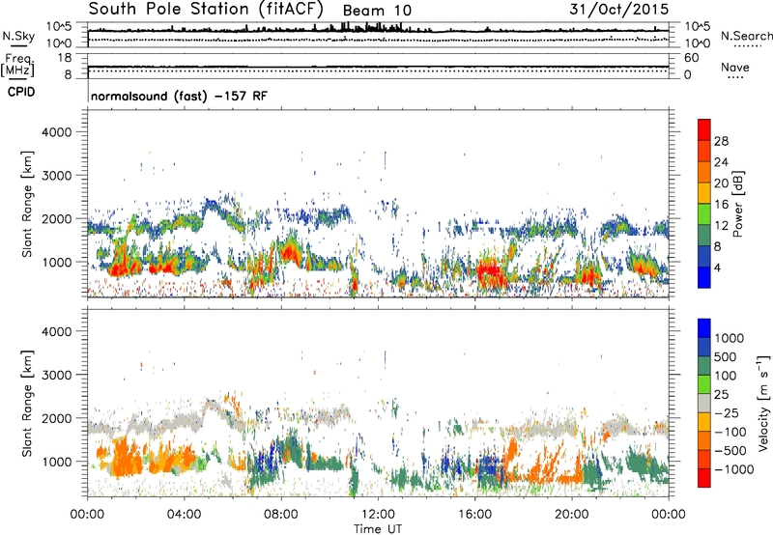The height and width of the screenshot is (535, 773).
Task: Click '3000' tick on velocity panel axis
Action: click(x=56, y=375)
